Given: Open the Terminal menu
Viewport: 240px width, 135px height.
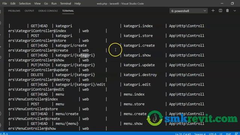Looking at the screenshot, I should tap(66, 3).
